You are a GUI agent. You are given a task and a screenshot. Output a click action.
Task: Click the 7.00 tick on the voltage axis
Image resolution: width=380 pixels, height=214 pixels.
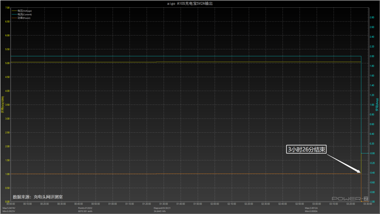coord(7,8)
